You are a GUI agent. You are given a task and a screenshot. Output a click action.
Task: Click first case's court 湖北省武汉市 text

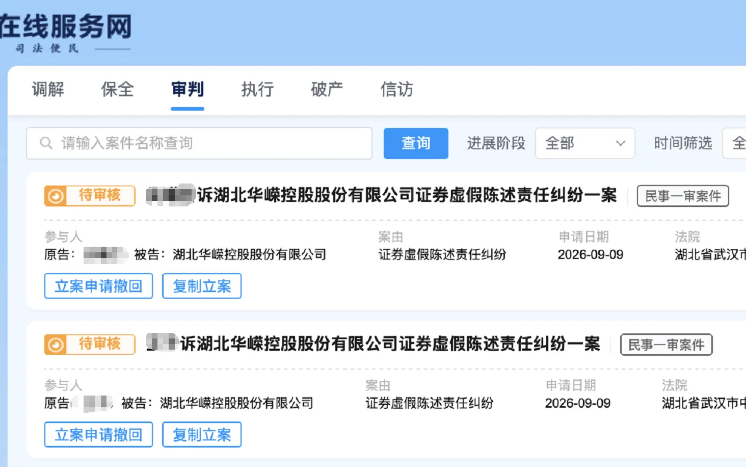(710, 254)
